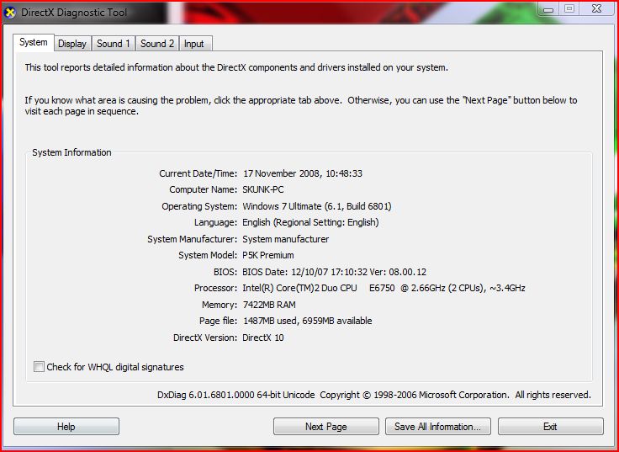Select the System tab

coord(33,42)
